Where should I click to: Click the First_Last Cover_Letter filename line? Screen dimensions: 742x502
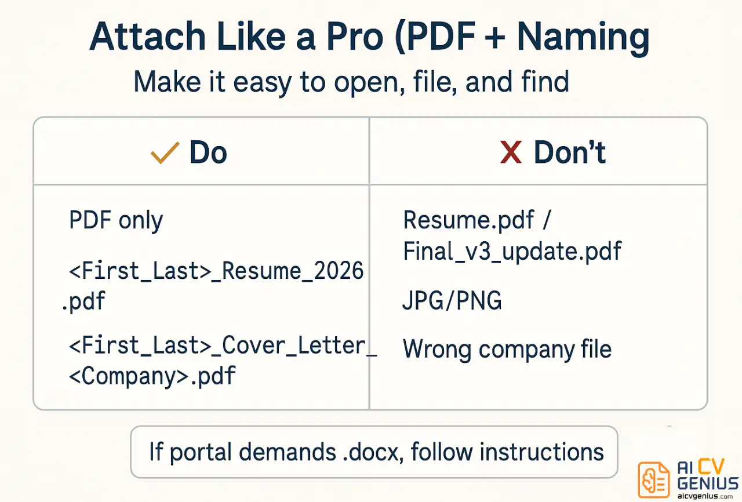click(223, 346)
